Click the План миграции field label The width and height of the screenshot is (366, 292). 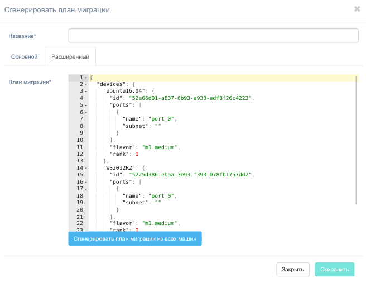30,82
